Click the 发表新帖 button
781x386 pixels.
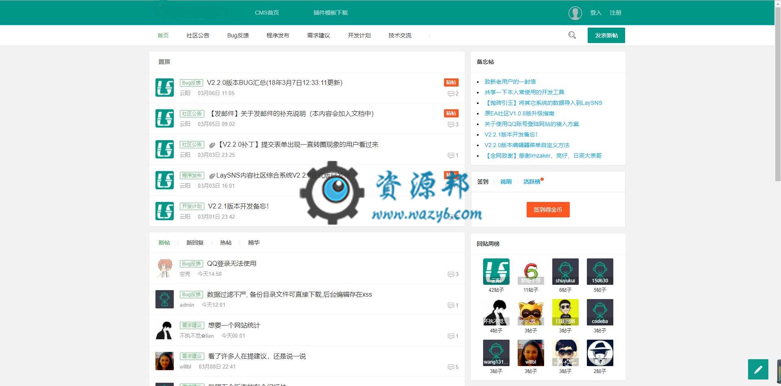coord(606,35)
